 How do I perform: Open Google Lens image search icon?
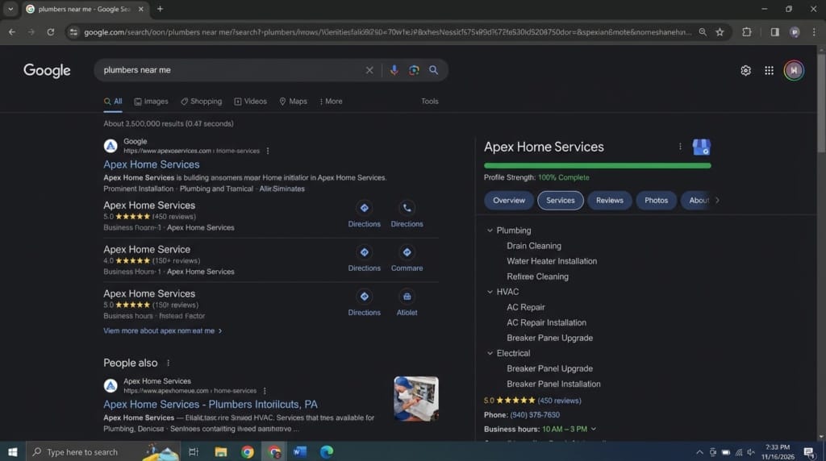pos(414,70)
